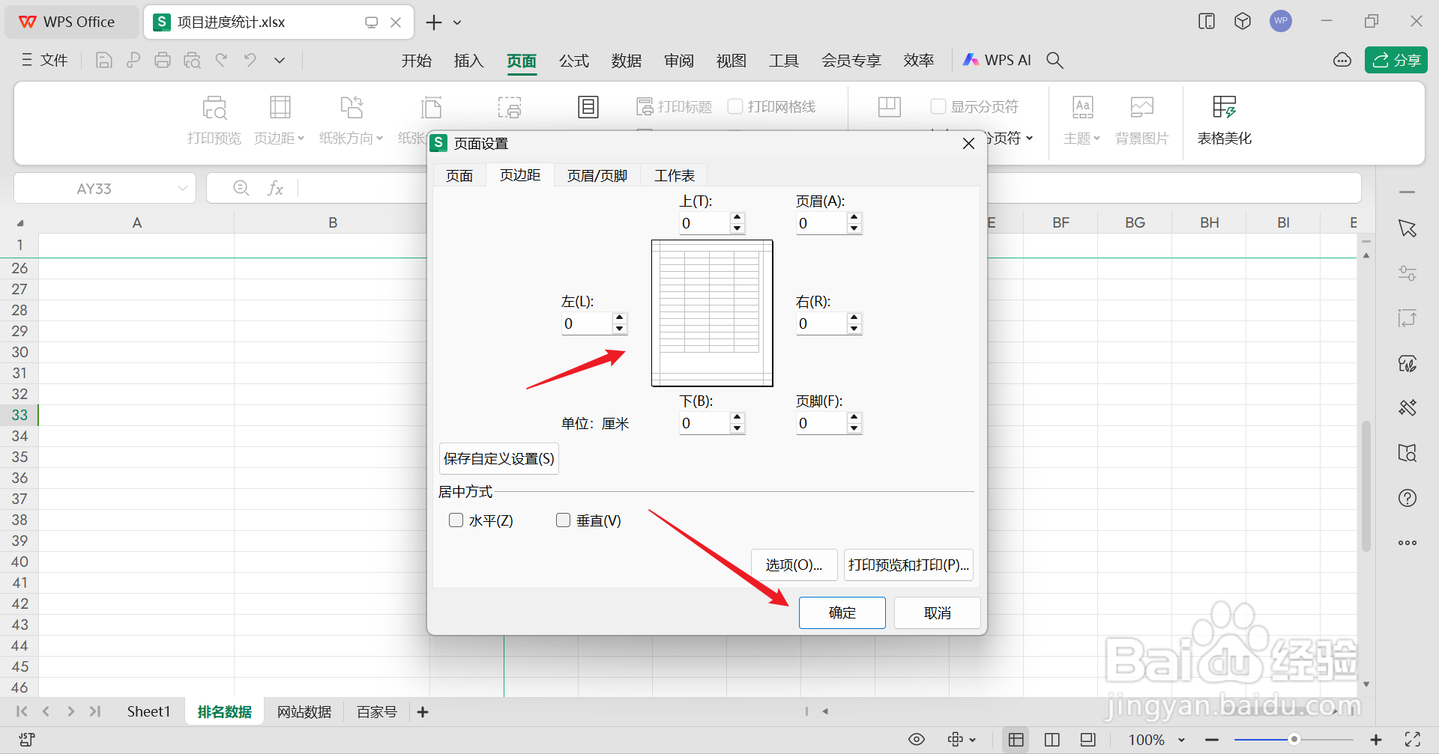This screenshot has width=1439, height=754.
Task: Open the Formulas (公式) ribbon tab
Action: (x=574, y=61)
